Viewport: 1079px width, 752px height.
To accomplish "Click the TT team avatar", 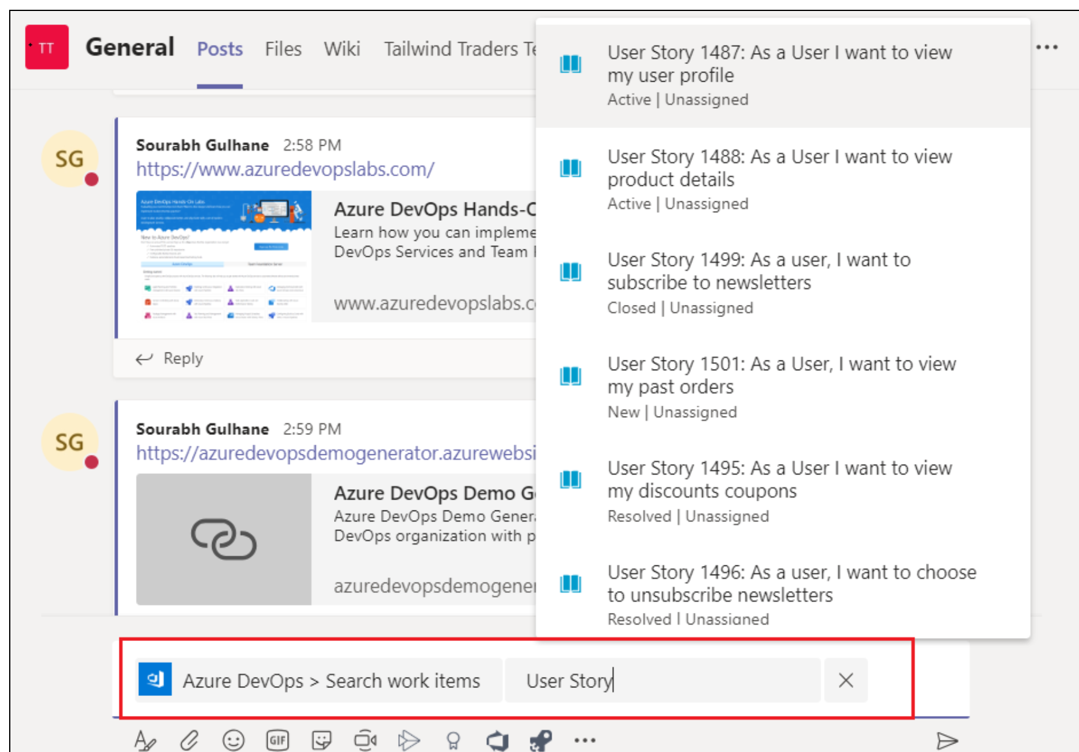I will click(x=47, y=47).
